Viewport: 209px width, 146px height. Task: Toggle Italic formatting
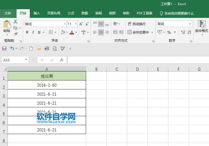tap(33, 32)
